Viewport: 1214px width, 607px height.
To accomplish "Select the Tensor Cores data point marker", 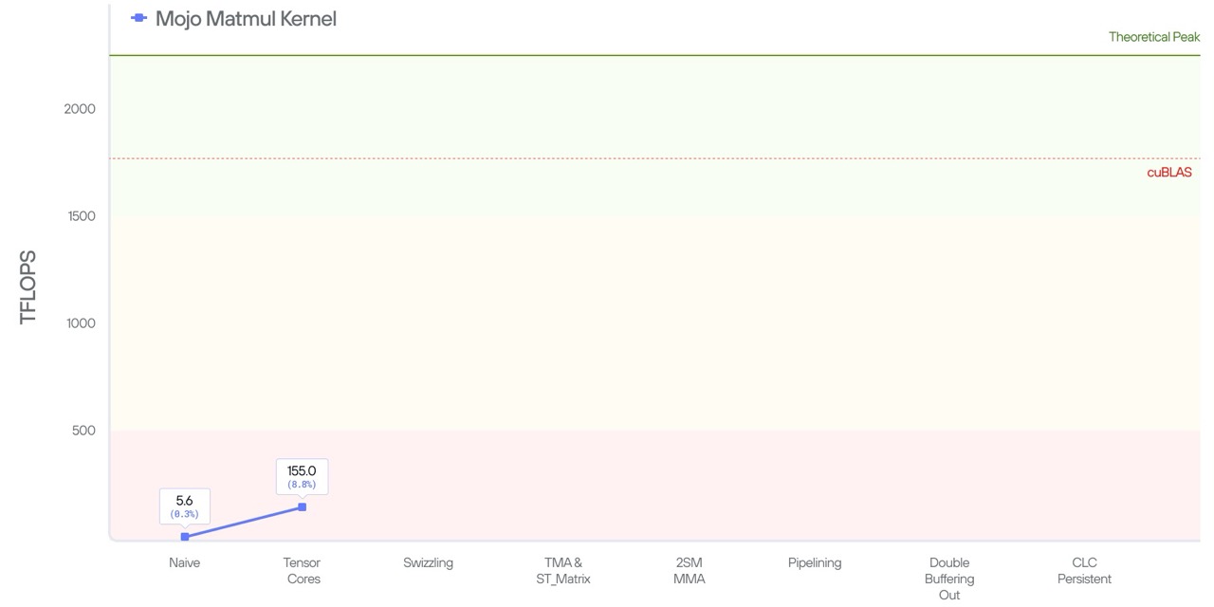I will click(x=303, y=506).
